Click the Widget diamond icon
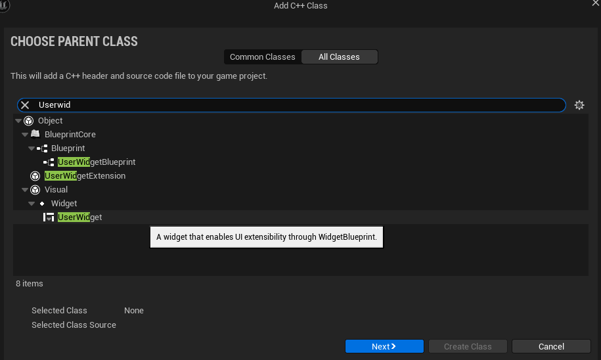The height and width of the screenshot is (360, 601). point(42,204)
